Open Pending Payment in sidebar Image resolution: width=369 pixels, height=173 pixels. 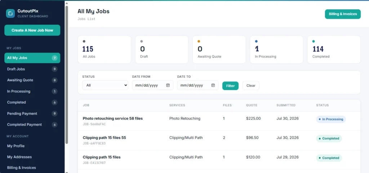click(32, 114)
